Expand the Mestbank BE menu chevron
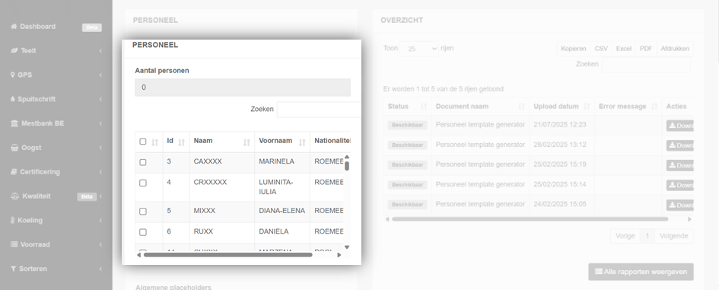 pos(100,123)
